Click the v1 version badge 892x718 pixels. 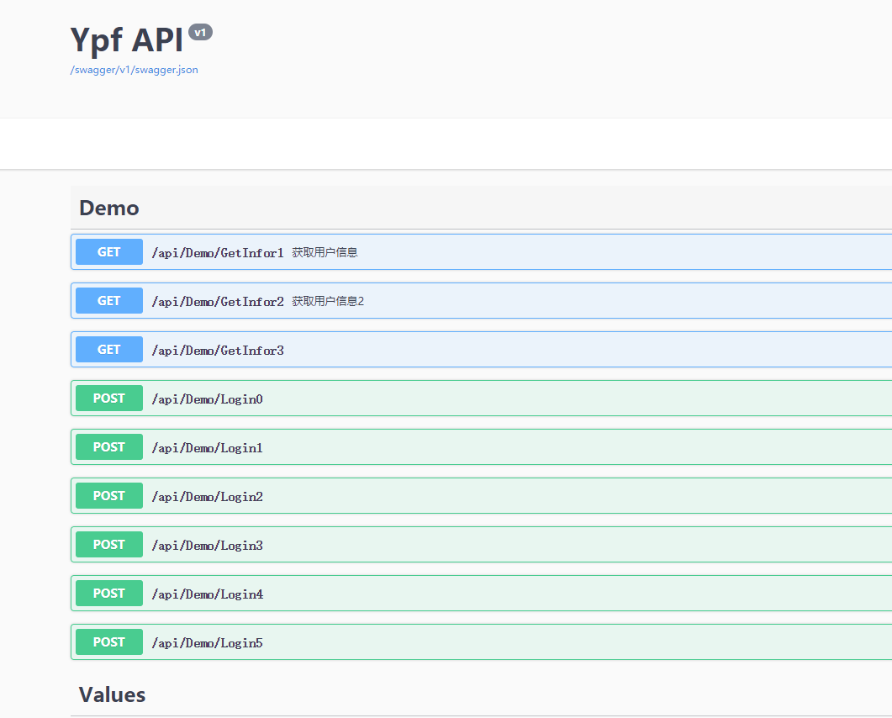point(200,33)
